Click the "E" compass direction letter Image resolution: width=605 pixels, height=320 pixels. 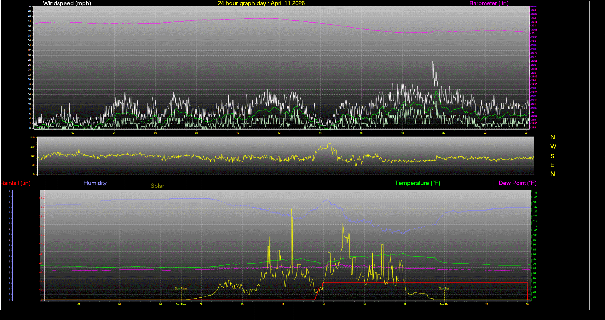552,165
